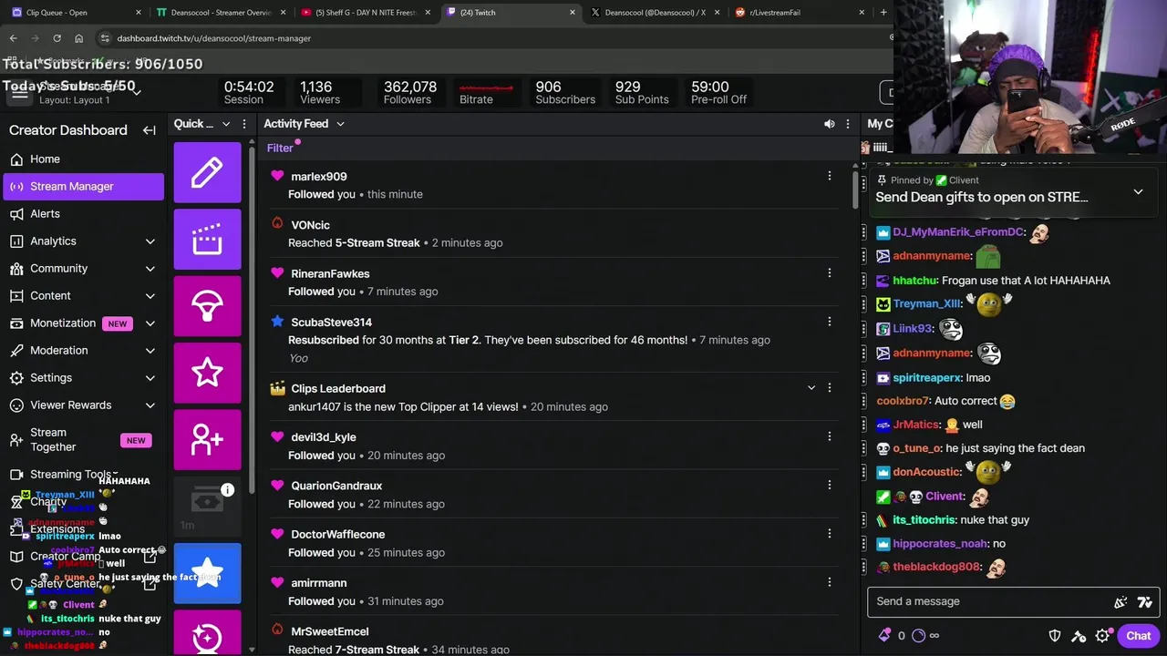1167x656 pixels.
Task: Open options for QuarionGandraux follow event
Action: pos(829,485)
